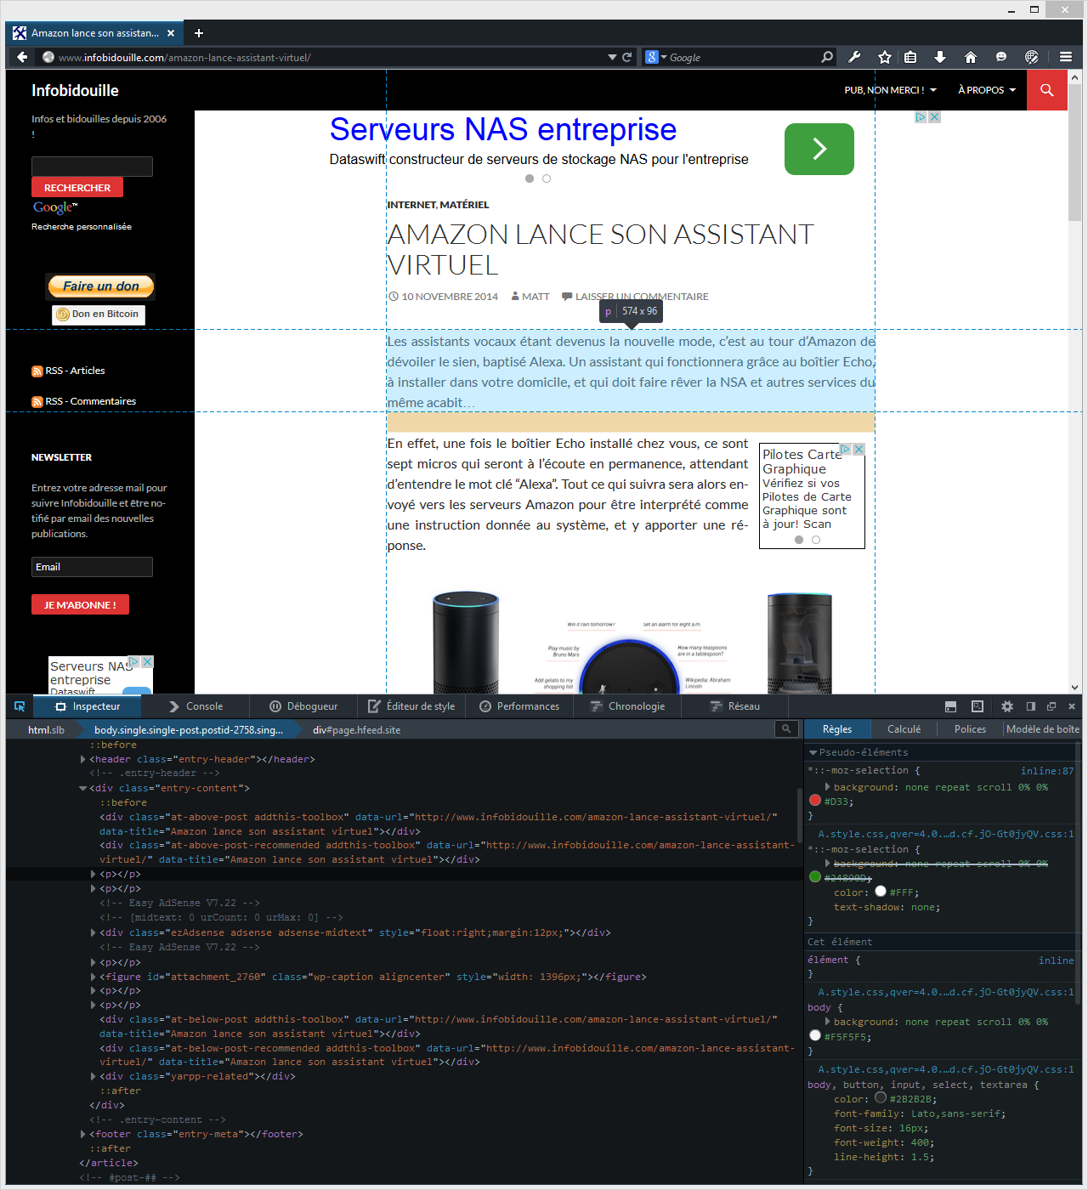Click the #F5F5F5 color swatch
Screen dimensions: 1088x1190
pos(815,1036)
